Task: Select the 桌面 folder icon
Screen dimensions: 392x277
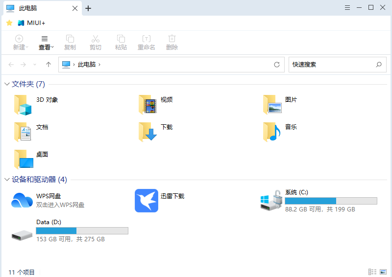Action: tap(24, 160)
